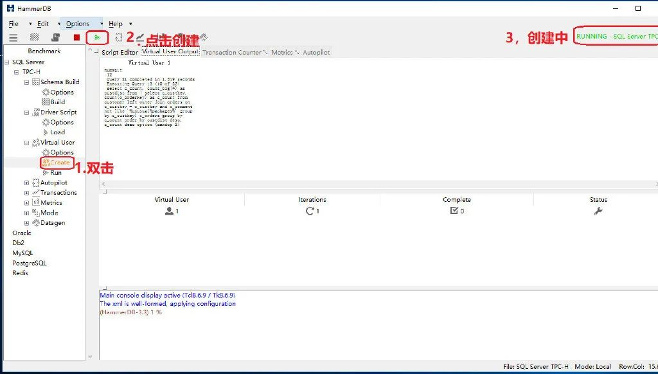Click the Build Schema toolbar icon

(35, 37)
